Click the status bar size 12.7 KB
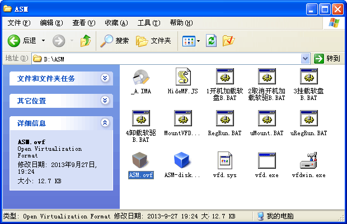347x224 pixels. click(223, 216)
